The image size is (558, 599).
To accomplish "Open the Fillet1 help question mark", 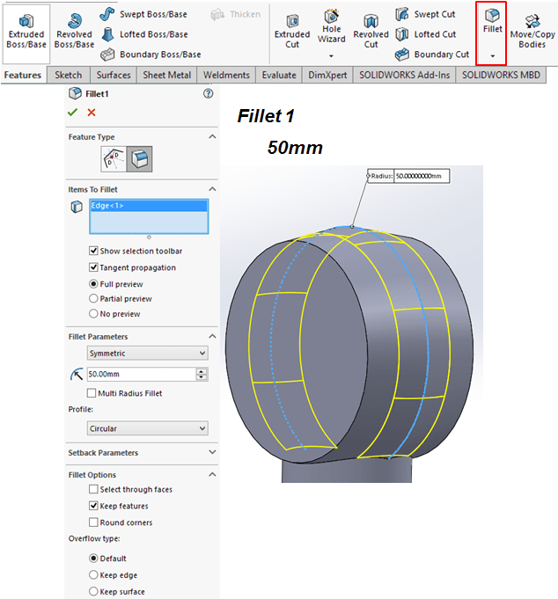I will [208, 93].
